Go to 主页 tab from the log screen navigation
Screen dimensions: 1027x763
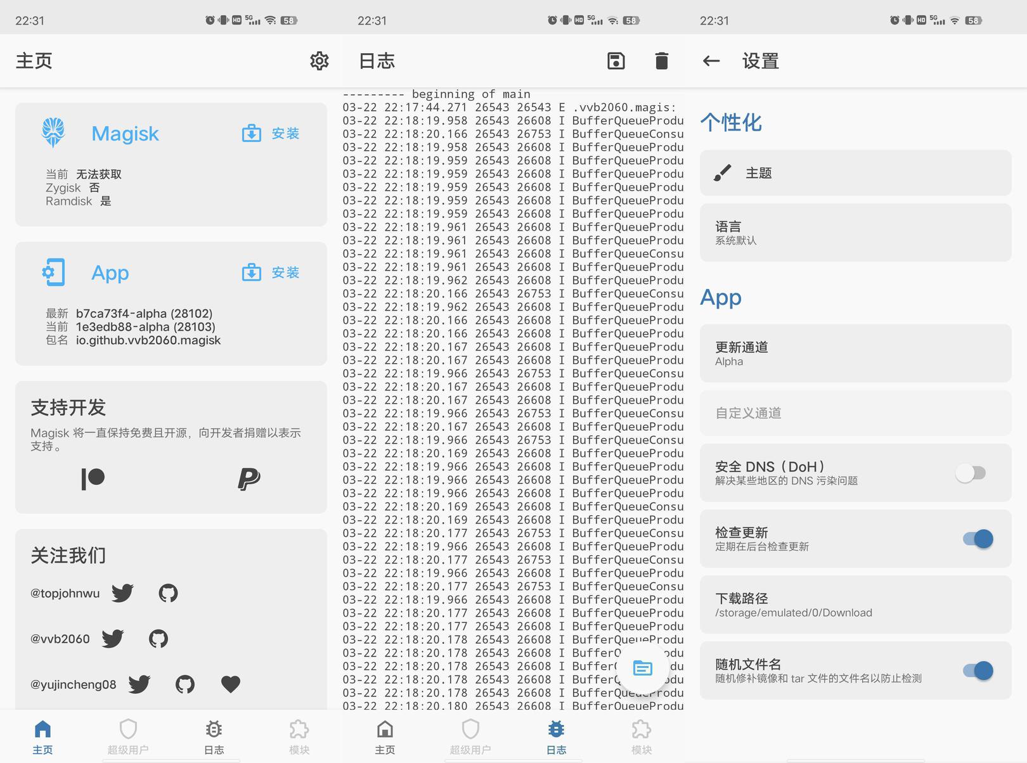click(x=385, y=737)
